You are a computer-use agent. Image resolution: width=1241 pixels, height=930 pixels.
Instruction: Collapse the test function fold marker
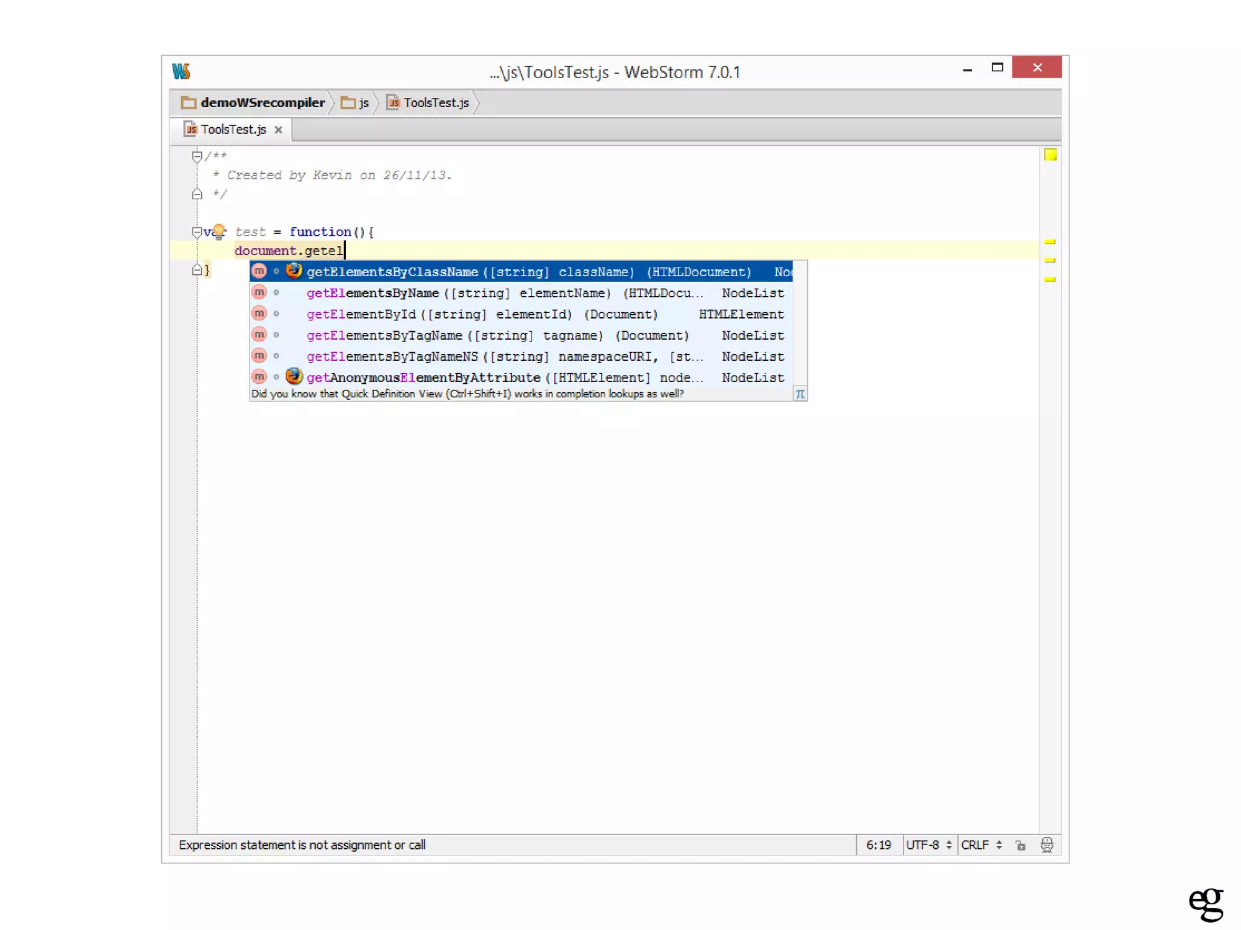[197, 231]
